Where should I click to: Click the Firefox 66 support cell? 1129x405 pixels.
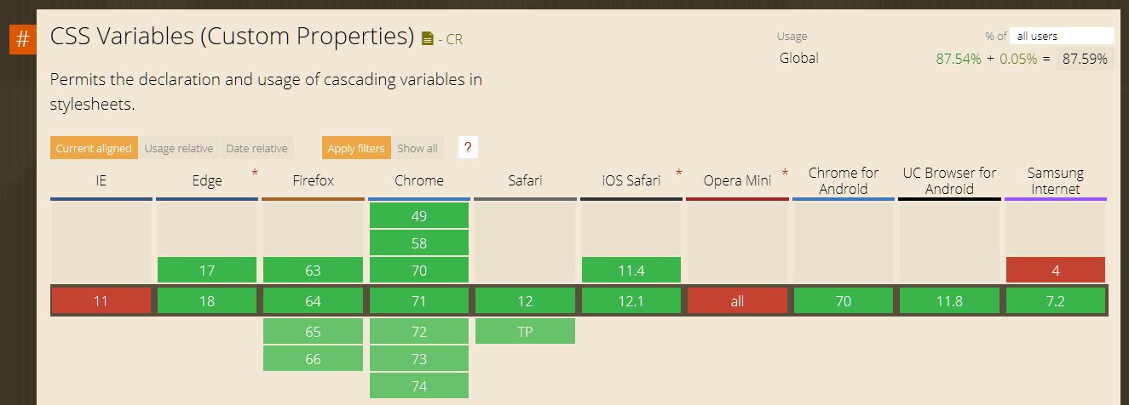[x=313, y=358]
